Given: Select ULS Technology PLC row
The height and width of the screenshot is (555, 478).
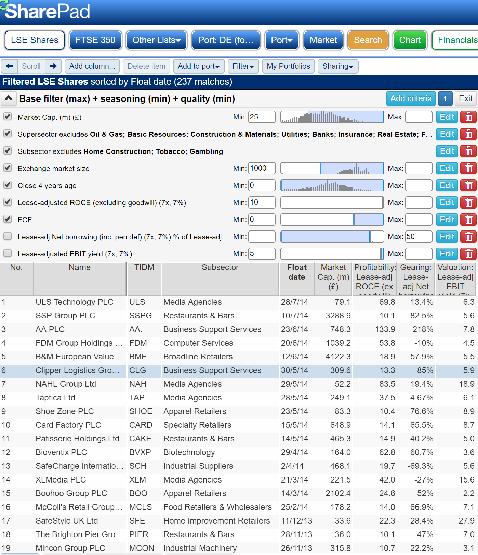Looking at the screenshot, I should [x=239, y=302].
